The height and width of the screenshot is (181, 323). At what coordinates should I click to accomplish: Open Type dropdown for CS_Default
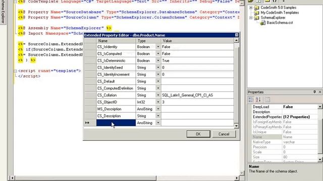(158, 81)
